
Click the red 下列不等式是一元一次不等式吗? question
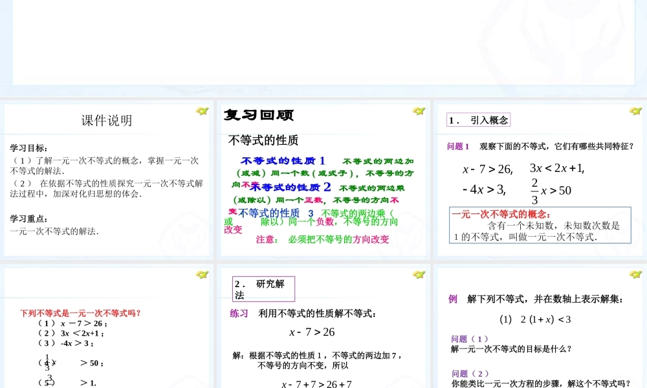[80, 314]
